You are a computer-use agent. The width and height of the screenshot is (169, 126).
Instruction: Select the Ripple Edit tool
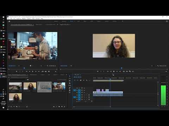coord(70,81)
